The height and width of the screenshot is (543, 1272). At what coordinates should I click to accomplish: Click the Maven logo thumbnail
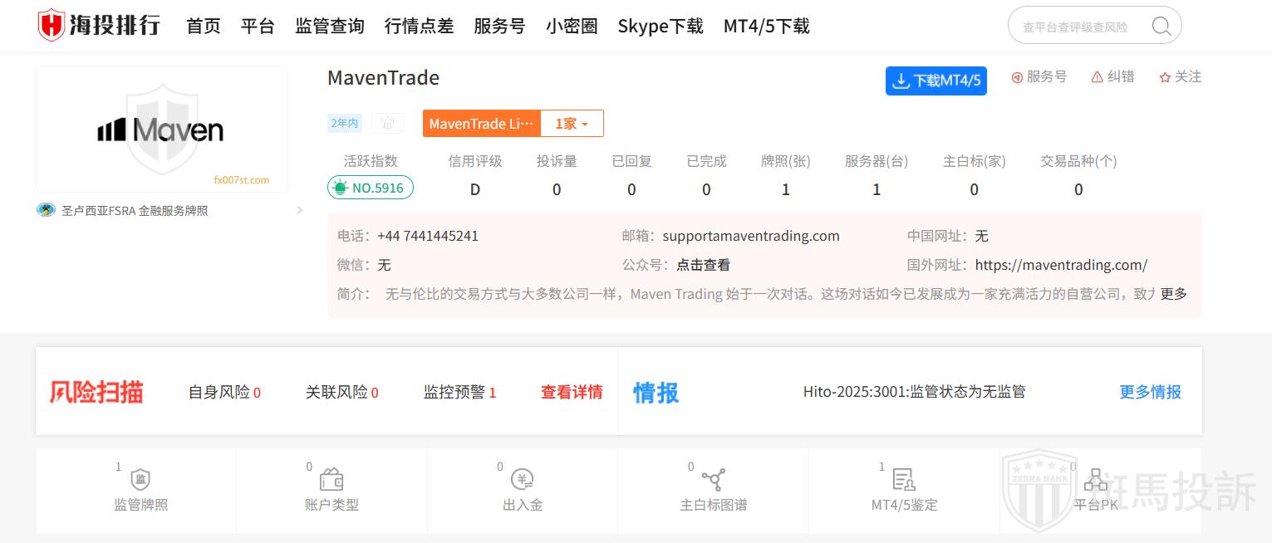click(162, 130)
